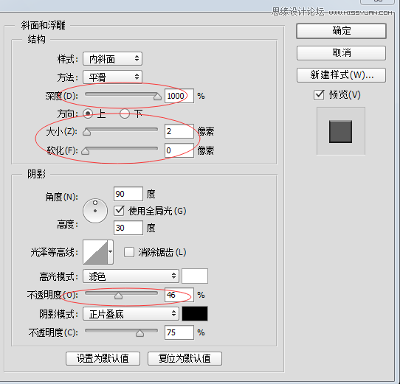Select the 下 direction radio button
400x384 pixels.
(x=125, y=114)
